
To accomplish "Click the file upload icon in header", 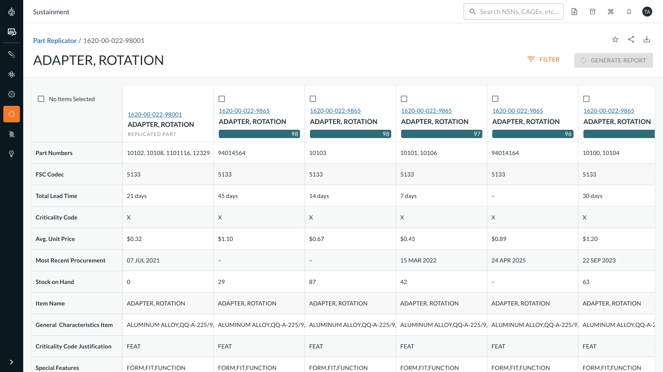I will [x=574, y=12].
